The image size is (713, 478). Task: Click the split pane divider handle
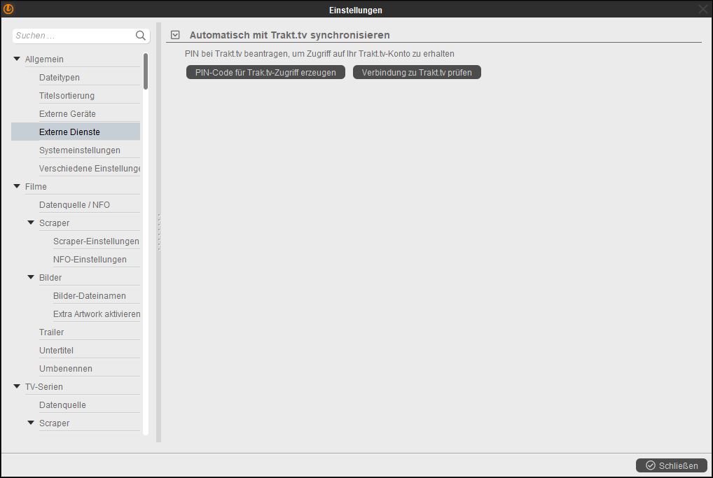[x=159, y=232]
